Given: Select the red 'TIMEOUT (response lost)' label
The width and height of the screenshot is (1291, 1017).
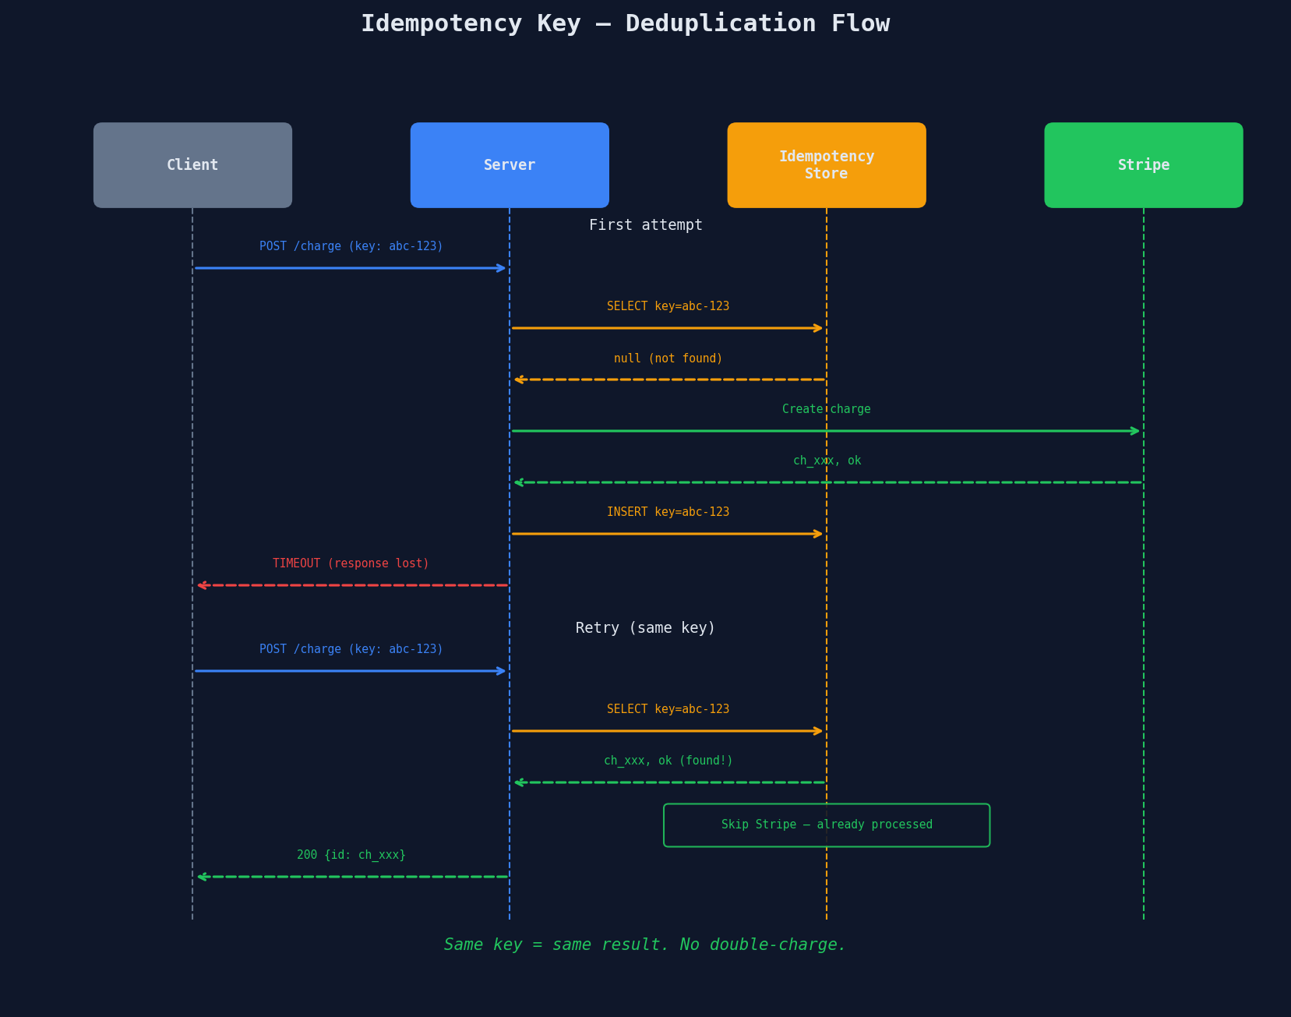Looking at the screenshot, I should 351,563.
